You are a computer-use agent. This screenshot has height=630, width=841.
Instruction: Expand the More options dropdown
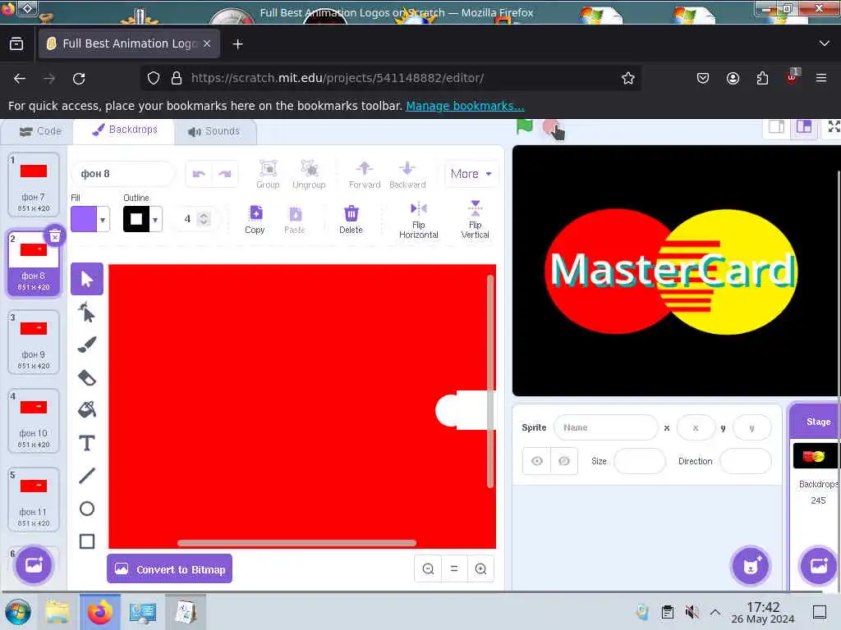[x=471, y=174]
